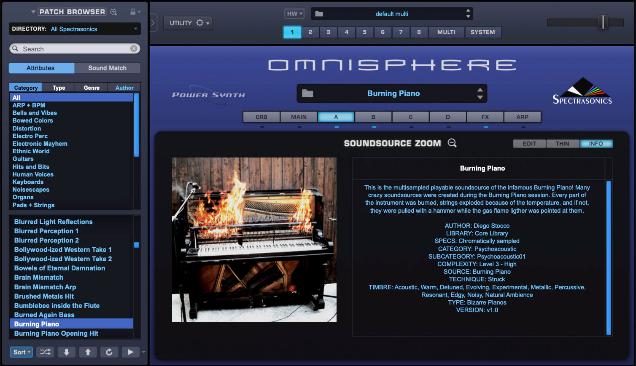Image resolution: width=636 pixels, height=366 pixels.
Task: Open the dropdown arrow beside the play button
Action: pos(143,352)
